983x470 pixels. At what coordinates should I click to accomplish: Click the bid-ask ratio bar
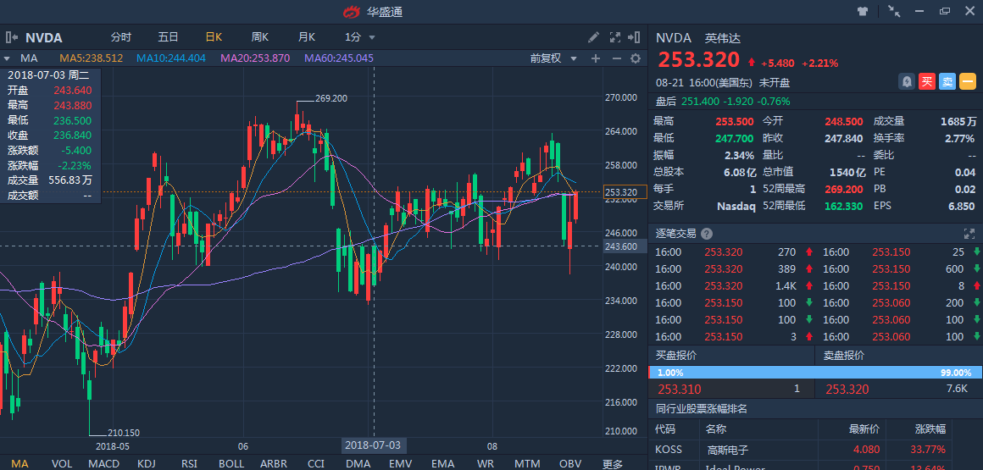click(x=815, y=373)
